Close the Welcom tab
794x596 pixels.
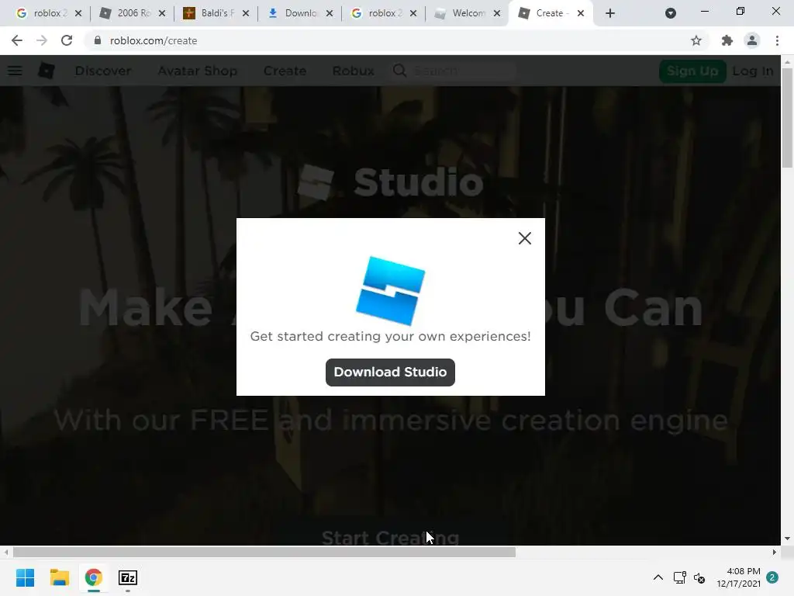pos(497,13)
